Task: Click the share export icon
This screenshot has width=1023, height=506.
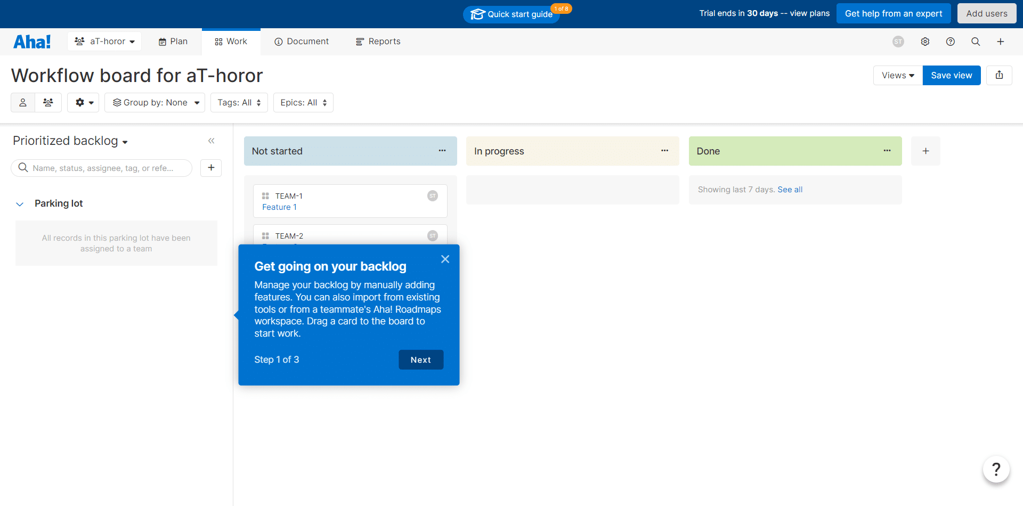Action: pos(1000,76)
